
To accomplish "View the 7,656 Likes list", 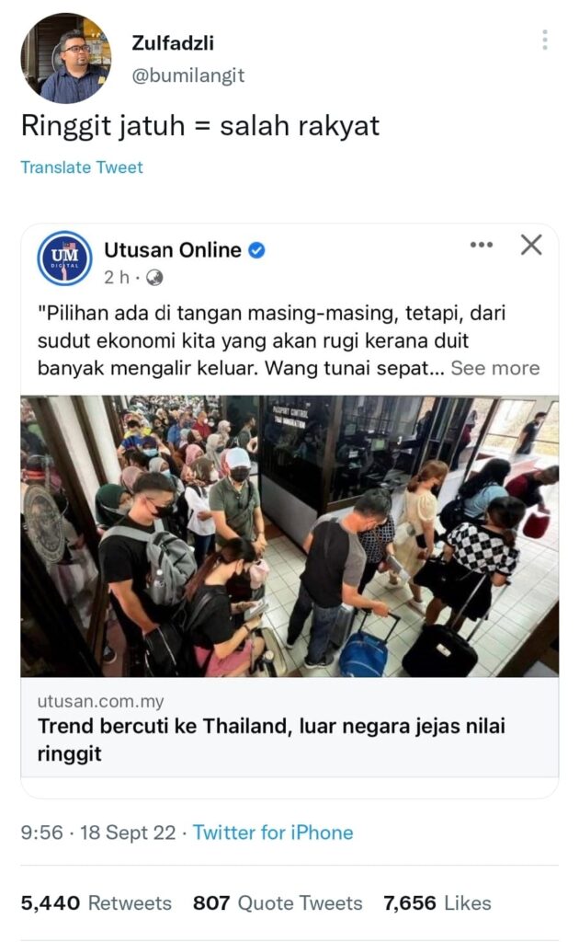I will point(437,903).
